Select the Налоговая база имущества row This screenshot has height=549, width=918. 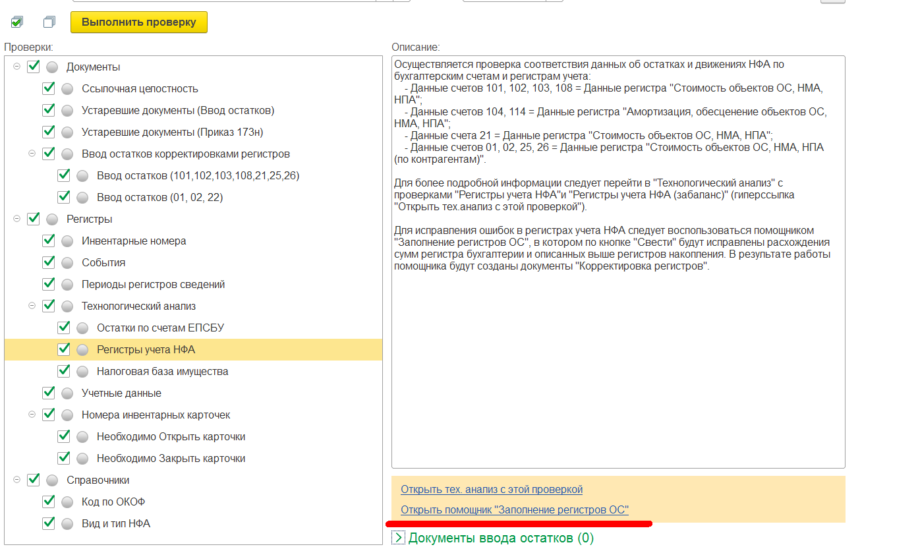pos(193,371)
